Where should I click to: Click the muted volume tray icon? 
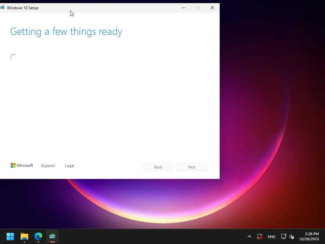292,237
